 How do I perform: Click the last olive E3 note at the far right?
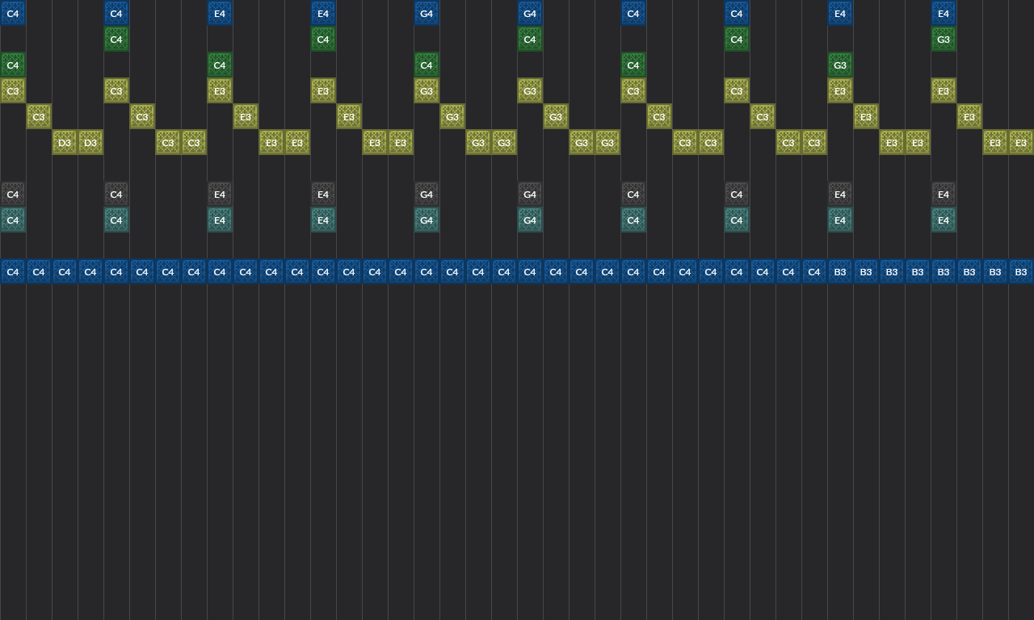pyautogui.click(x=1021, y=142)
